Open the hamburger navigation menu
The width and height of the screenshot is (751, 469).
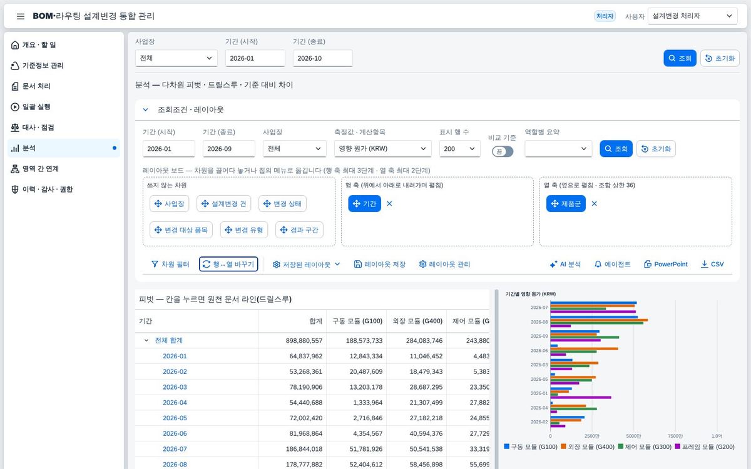21,16
